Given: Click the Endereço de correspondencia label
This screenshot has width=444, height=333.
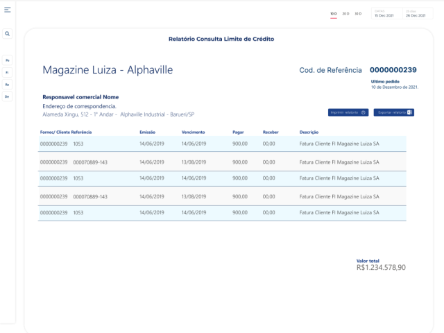Looking at the screenshot, I should click(79, 106).
